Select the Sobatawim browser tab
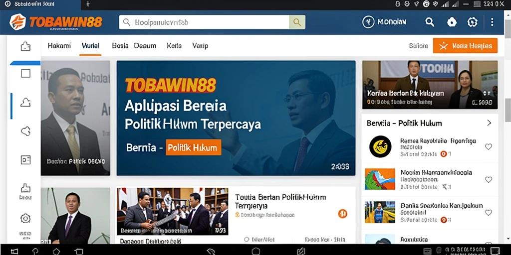This screenshot has height=255, width=511. 40,4
